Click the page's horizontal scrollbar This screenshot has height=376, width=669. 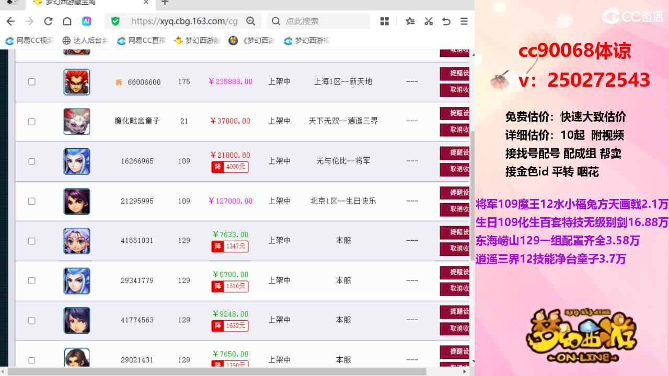coord(217,372)
